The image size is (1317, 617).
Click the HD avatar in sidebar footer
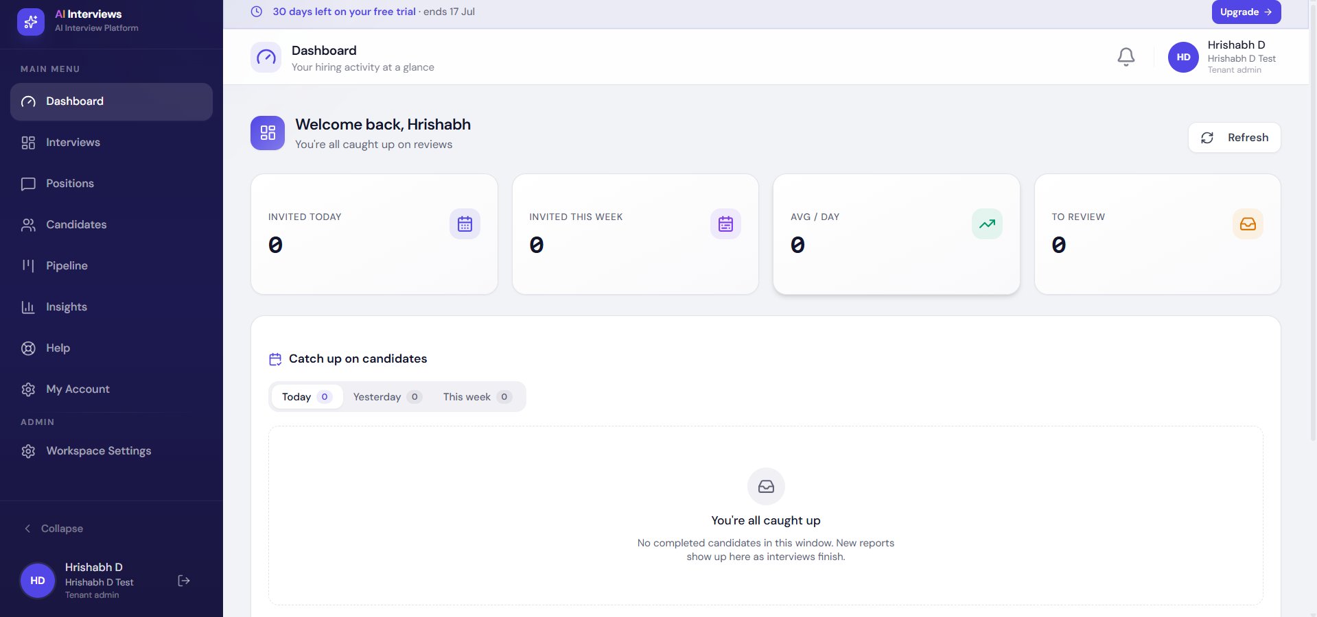click(38, 581)
